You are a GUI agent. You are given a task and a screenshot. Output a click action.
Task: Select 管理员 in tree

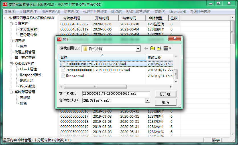pyautogui.click(x=25, y=98)
